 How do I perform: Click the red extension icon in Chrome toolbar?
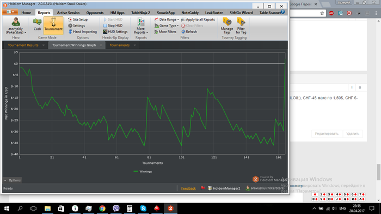349,13
